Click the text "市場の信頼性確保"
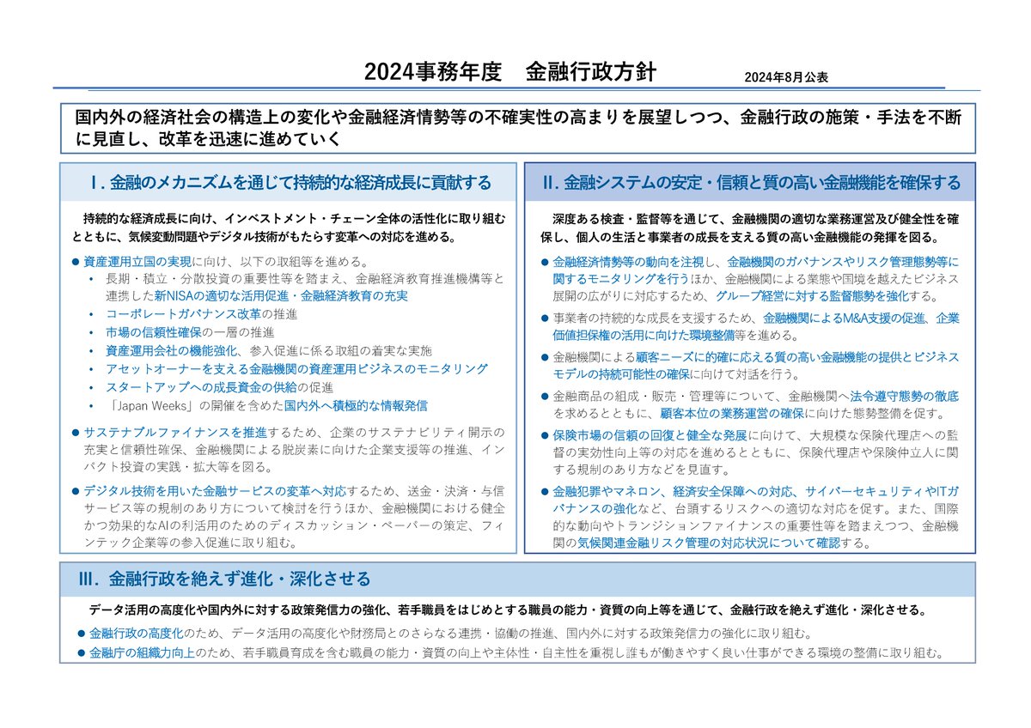This screenshot has height=728, width=1031. coord(155,332)
